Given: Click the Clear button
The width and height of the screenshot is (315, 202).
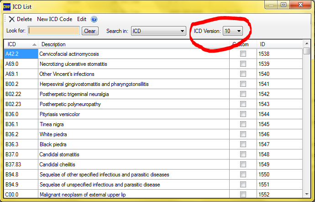Looking at the screenshot, I should pos(90,31).
